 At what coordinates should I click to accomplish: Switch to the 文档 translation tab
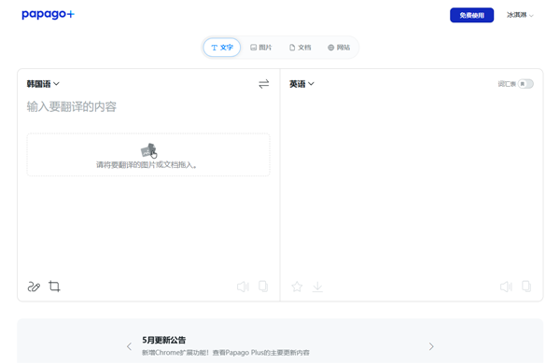point(300,48)
